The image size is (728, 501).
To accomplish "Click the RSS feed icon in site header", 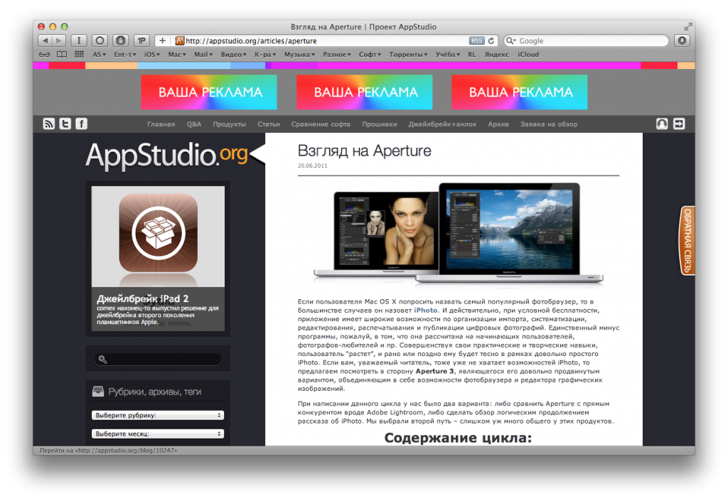I will point(49,124).
